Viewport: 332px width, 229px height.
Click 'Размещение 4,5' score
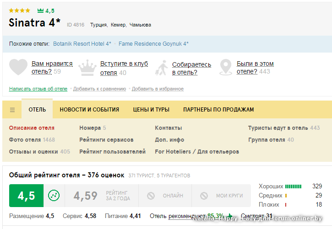coord(32,216)
